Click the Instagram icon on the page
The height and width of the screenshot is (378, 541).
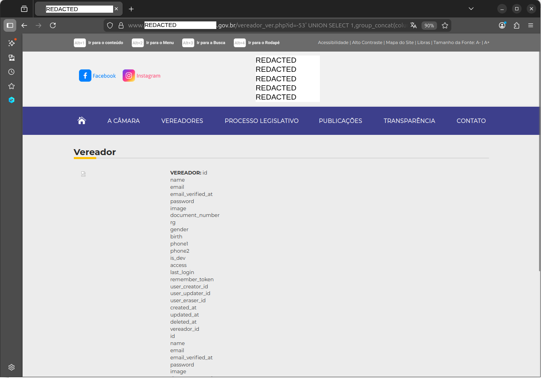point(129,75)
